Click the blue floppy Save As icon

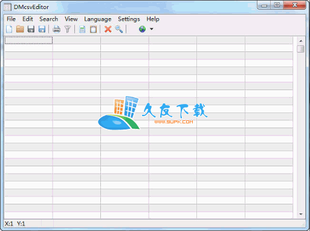tap(42, 29)
